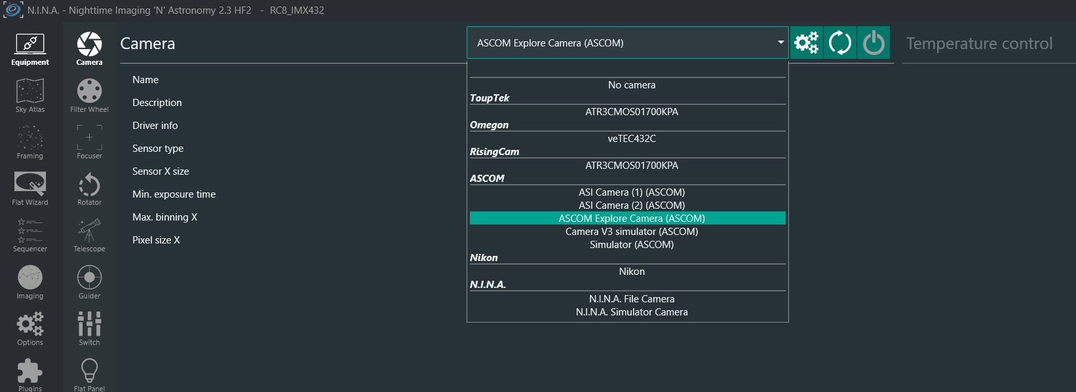Open the Flat Wizard

[30, 188]
